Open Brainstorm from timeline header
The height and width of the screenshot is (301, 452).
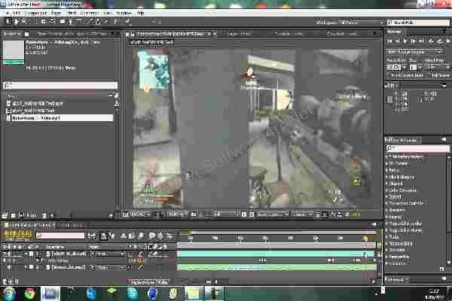(151, 236)
